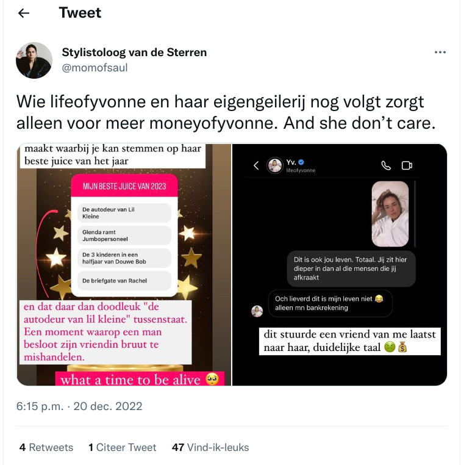Image resolution: width=461 pixels, height=465 pixels.
Task: Select the poll option about Douwe Bob's kinderen
Action: coord(124,258)
